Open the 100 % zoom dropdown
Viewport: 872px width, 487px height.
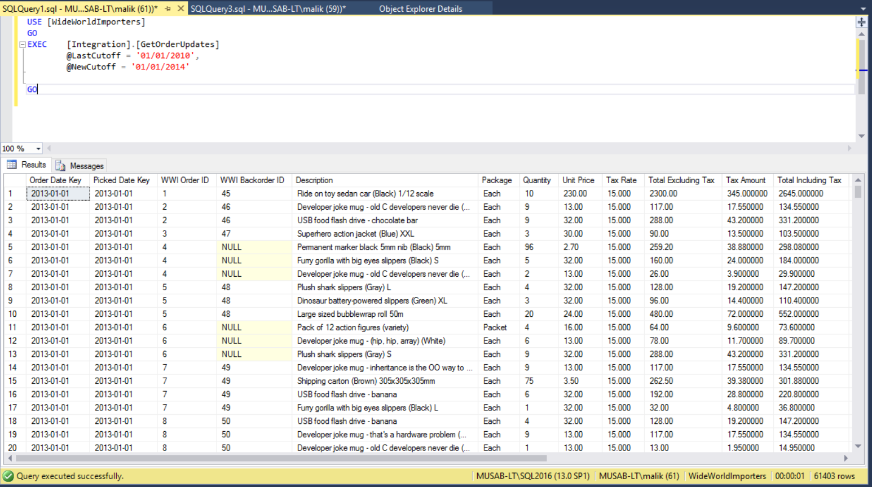pos(38,149)
